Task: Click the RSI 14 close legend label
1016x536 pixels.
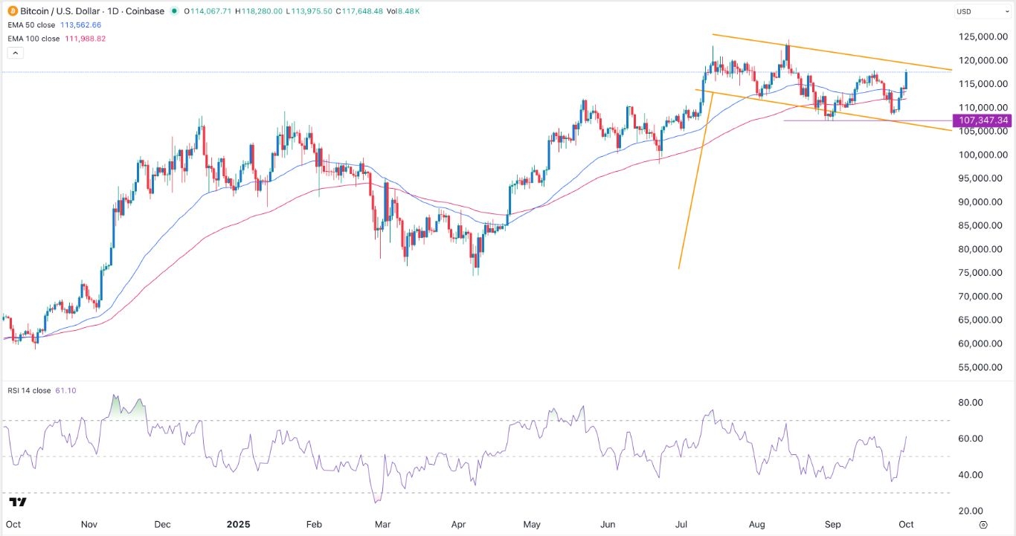Action: tap(28, 390)
